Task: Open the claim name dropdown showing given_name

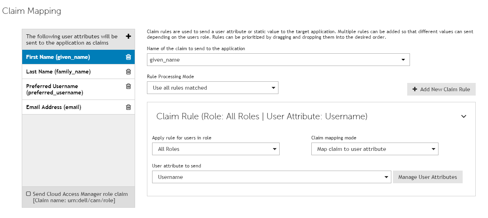Action: click(278, 60)
